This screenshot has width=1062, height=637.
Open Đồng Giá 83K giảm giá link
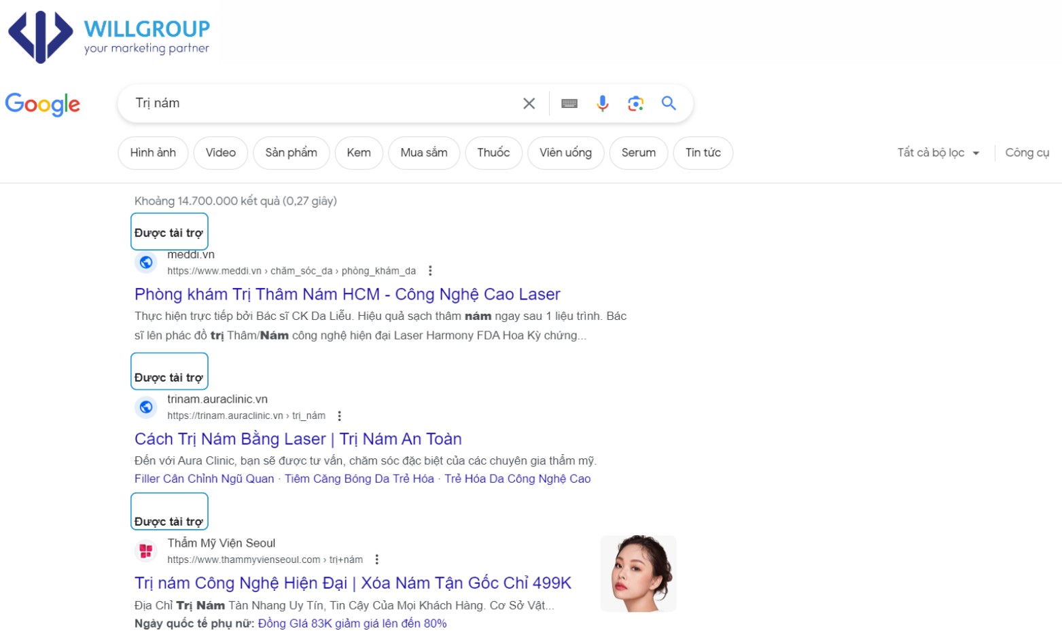352,623
